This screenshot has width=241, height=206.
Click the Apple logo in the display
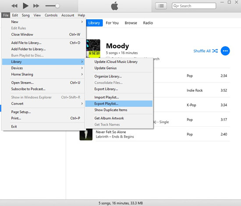click(x=115, y=6)
